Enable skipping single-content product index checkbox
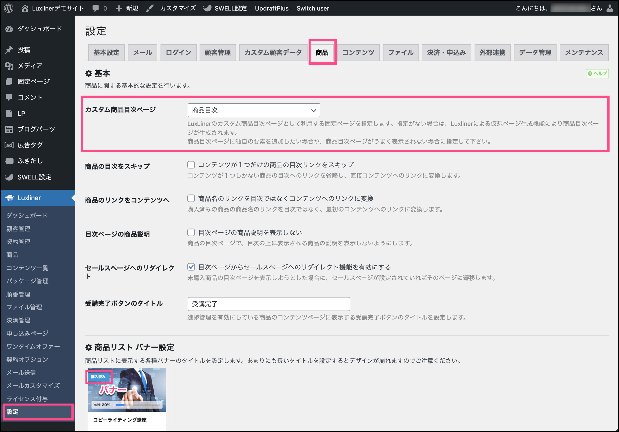 pos(191,165)
